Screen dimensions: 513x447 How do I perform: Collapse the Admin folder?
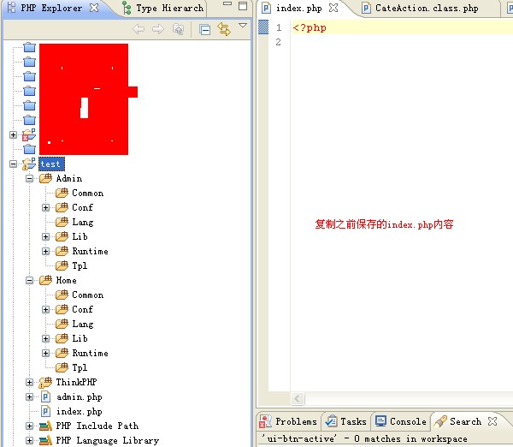[x=29, y=179]
